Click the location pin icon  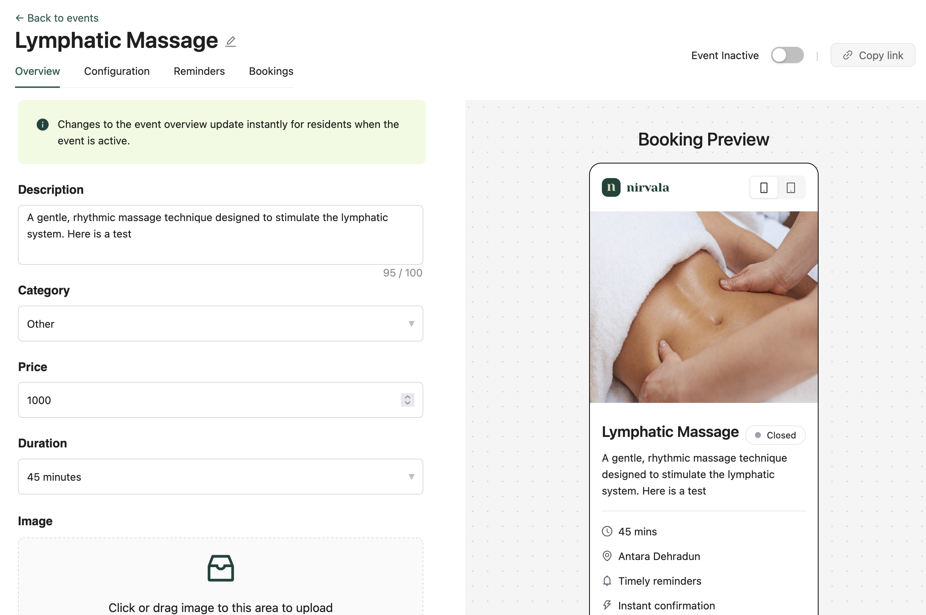pyautogui.click(x=607, y=556)
